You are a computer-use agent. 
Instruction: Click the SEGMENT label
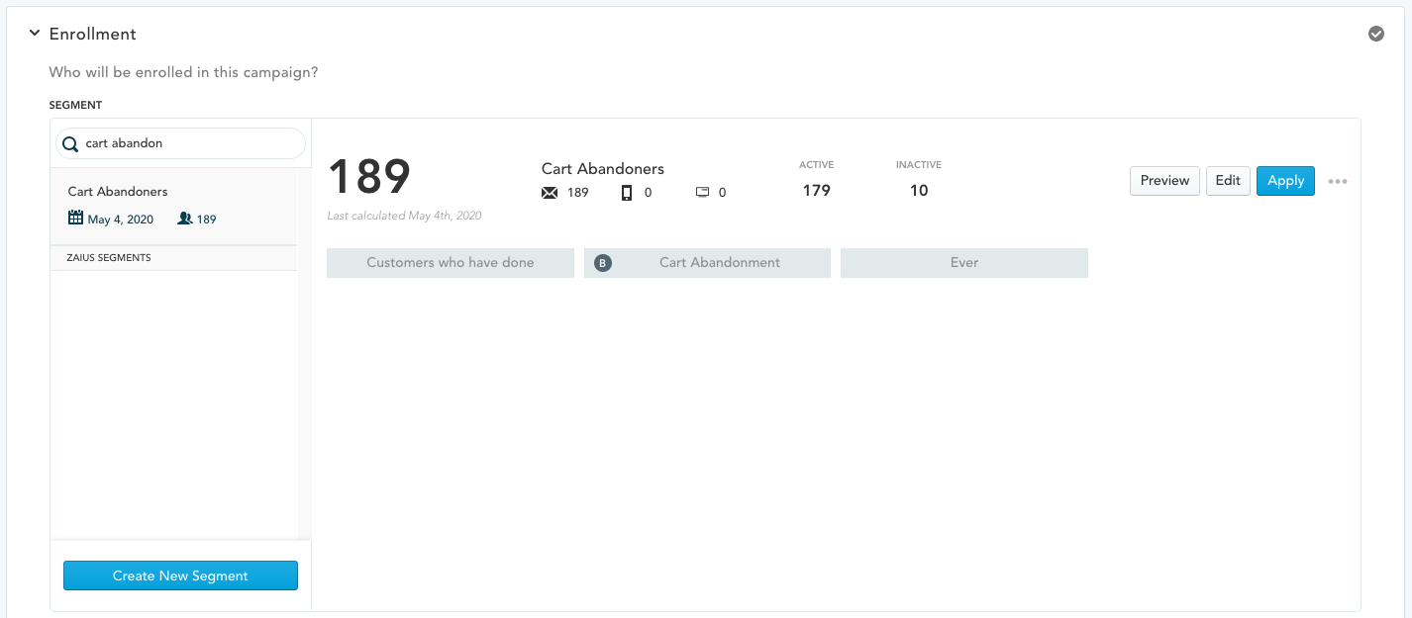(75, 105)
